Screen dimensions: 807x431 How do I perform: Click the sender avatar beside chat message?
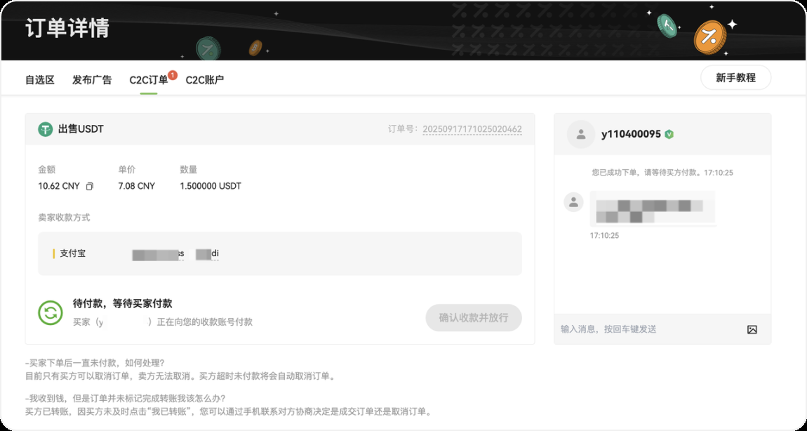tap(573, 202)
